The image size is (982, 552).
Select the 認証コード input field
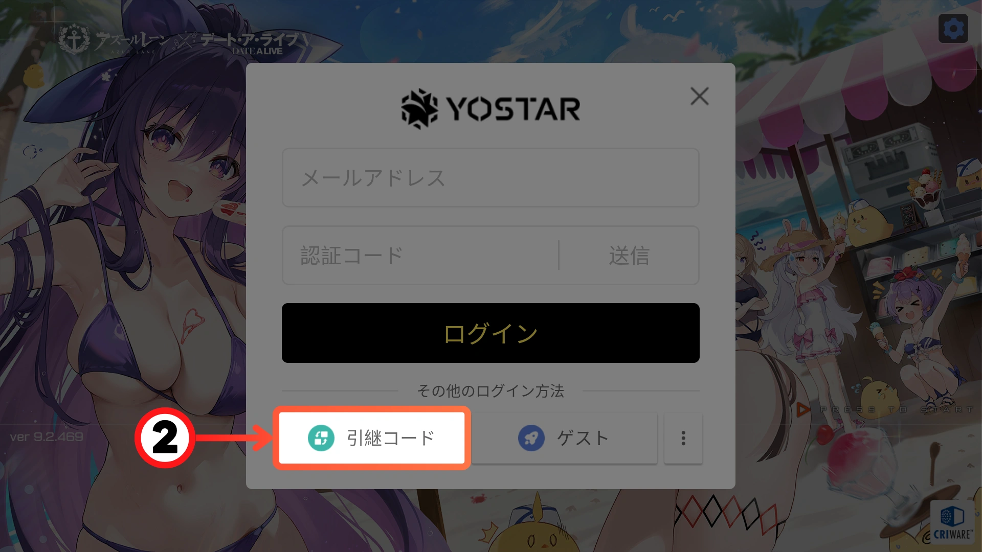click(x=419, y=255)
